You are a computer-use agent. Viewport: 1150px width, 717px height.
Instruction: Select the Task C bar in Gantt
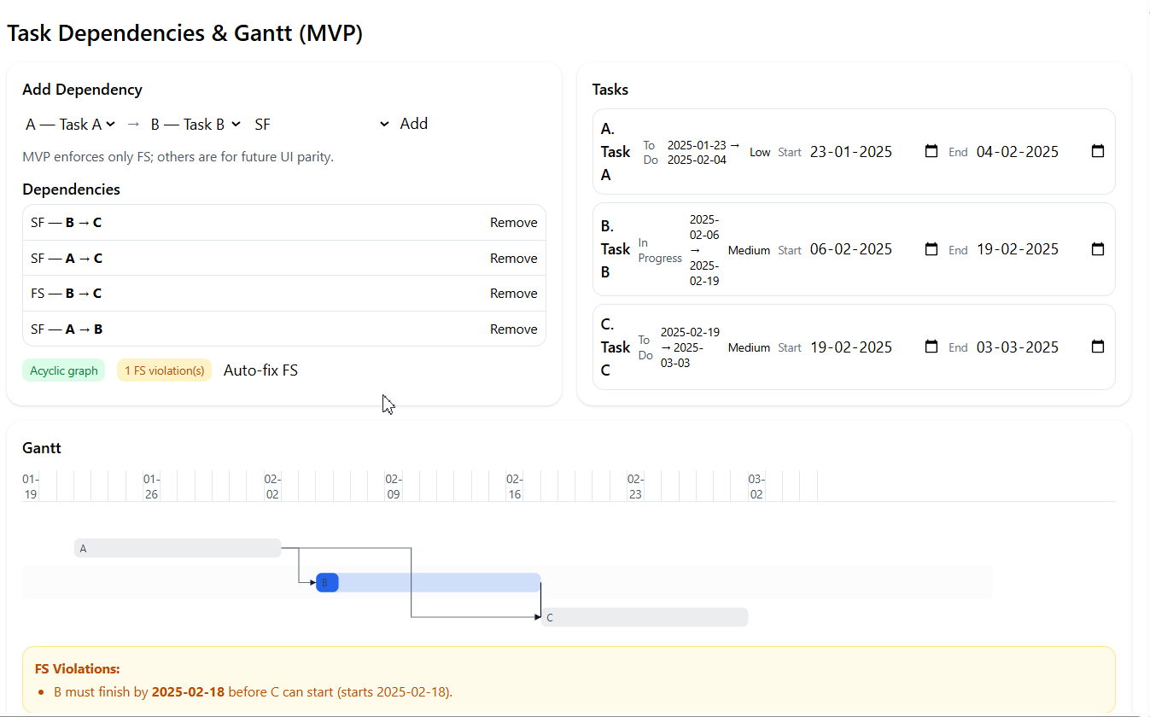645,617
